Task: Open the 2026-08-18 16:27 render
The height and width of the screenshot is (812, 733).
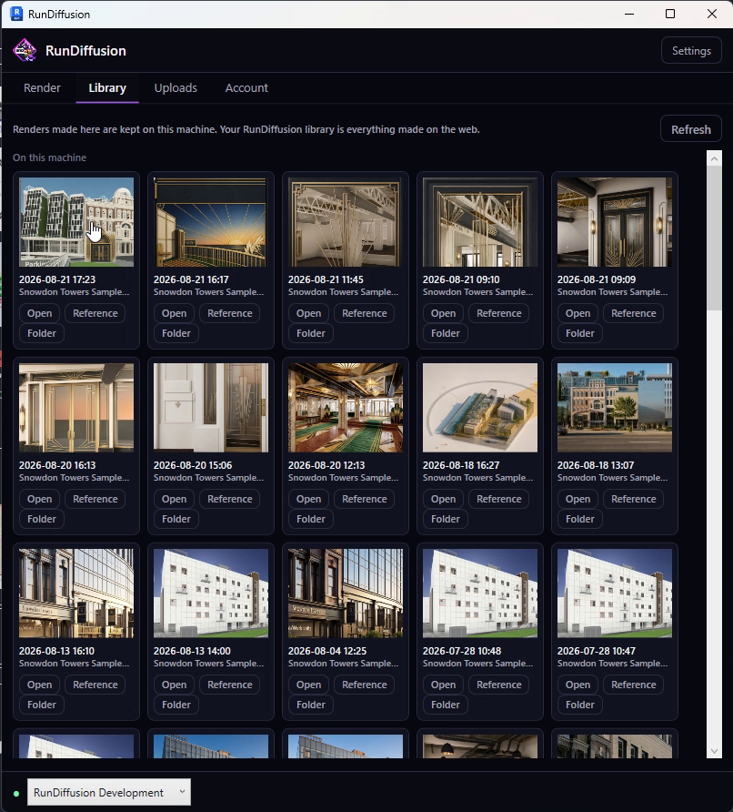Action: (x=443, y=499)
